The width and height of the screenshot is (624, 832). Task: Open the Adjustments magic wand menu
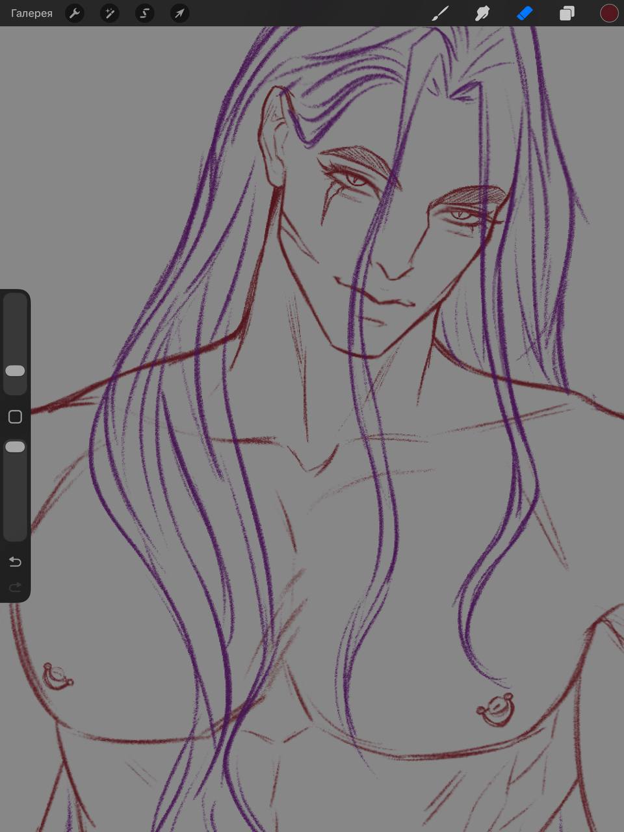(110, 13)
